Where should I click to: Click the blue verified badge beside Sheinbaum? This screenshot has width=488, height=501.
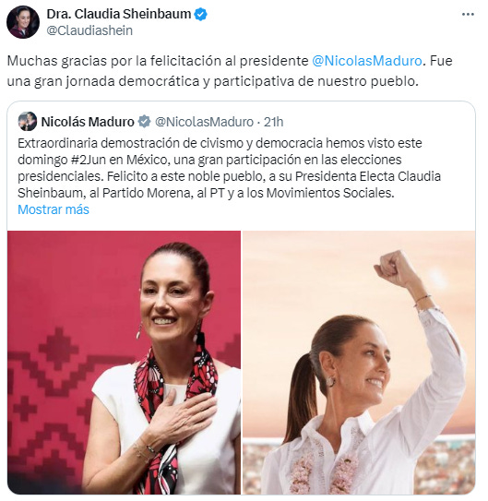[x=201, y=15]
